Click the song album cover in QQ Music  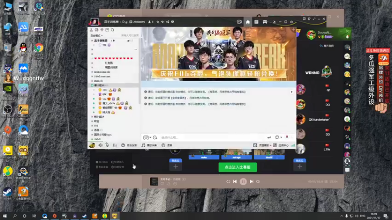coord(154,181)
